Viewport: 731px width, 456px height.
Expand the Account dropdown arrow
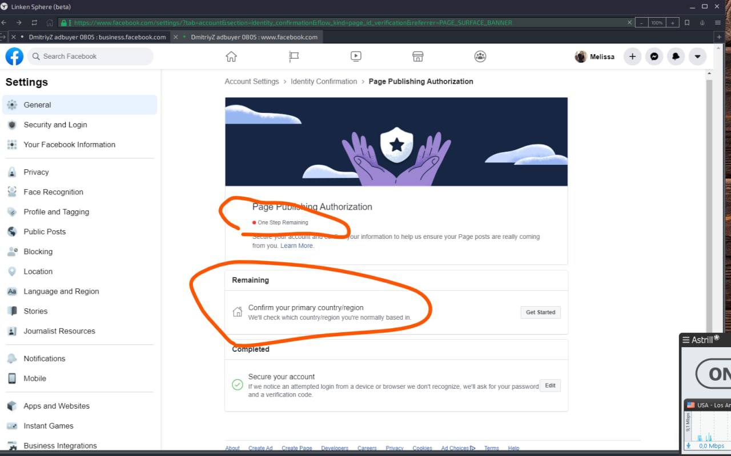click(x=697, y=56)
